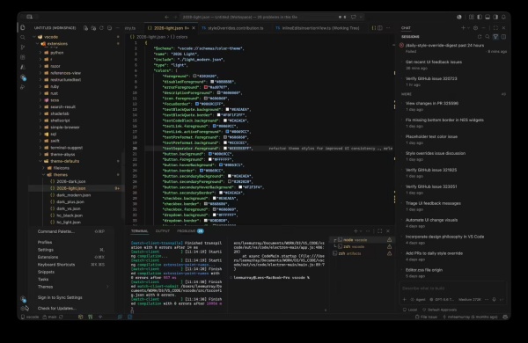Expand the python folder
528x343 pixels.
(40, 53)
